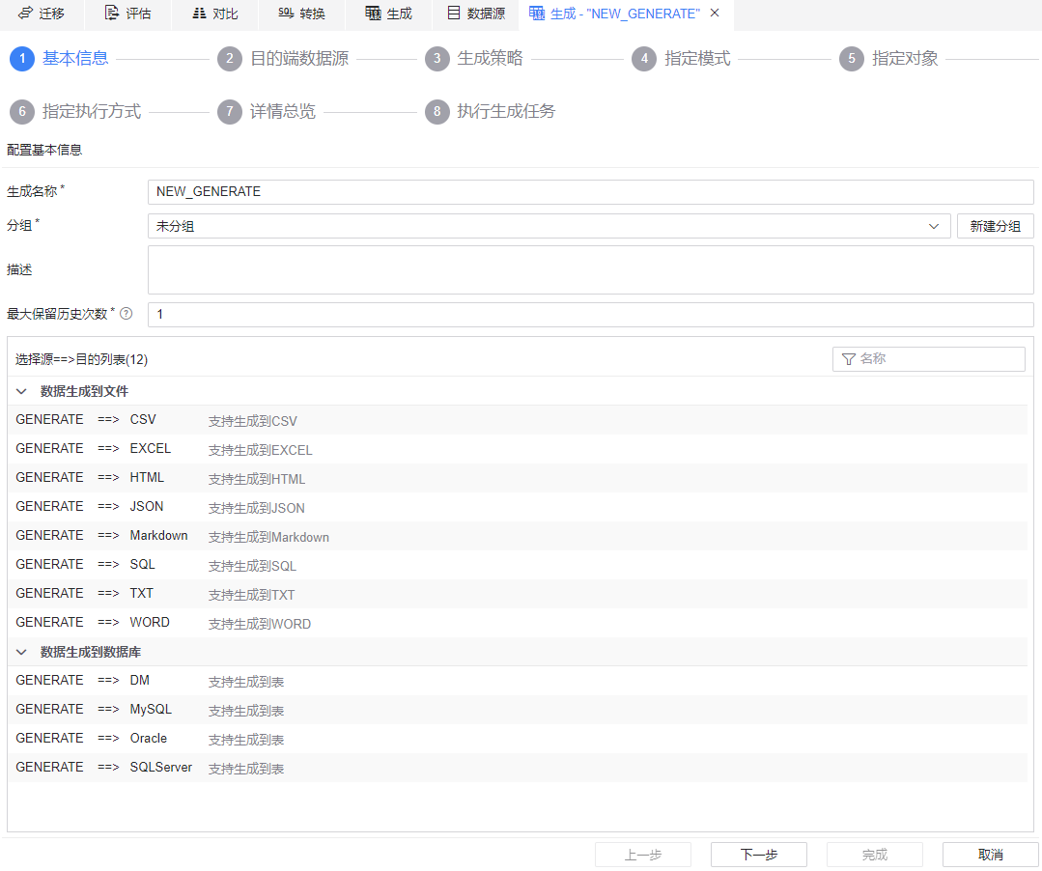Select step 4 circle 指定模式
The width and height of the screenshot is (1042, 871).
click(644, 59)
